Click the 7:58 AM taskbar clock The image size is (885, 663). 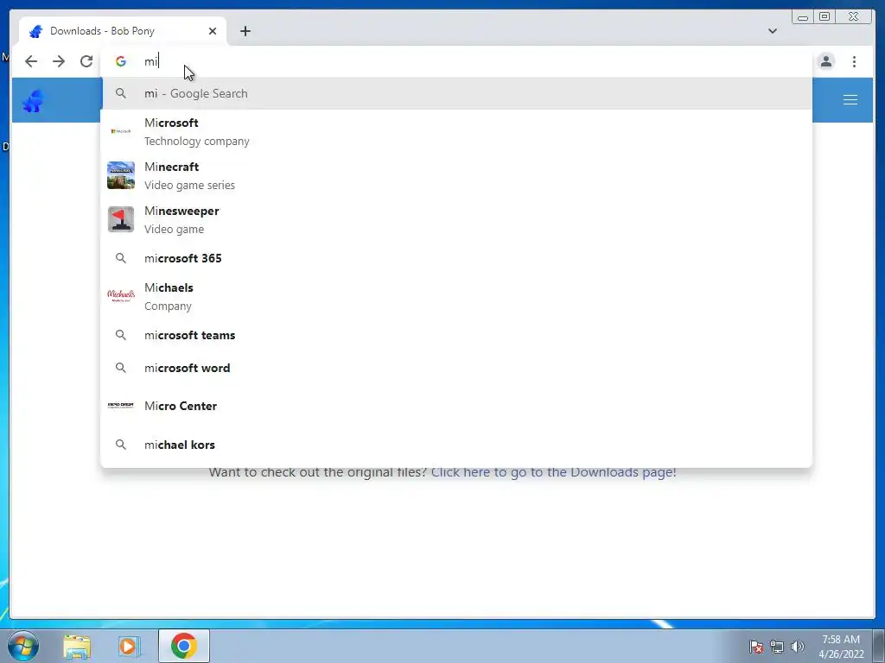coord(841,646)
